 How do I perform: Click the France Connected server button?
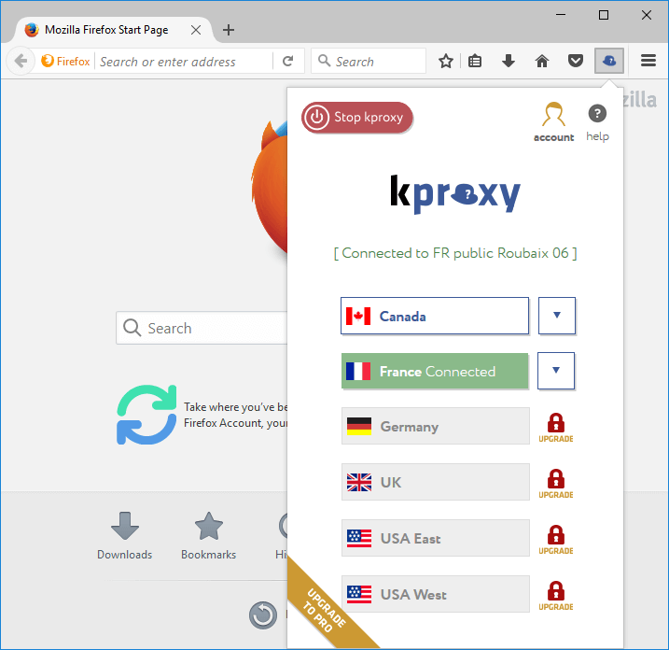(435, 371)
